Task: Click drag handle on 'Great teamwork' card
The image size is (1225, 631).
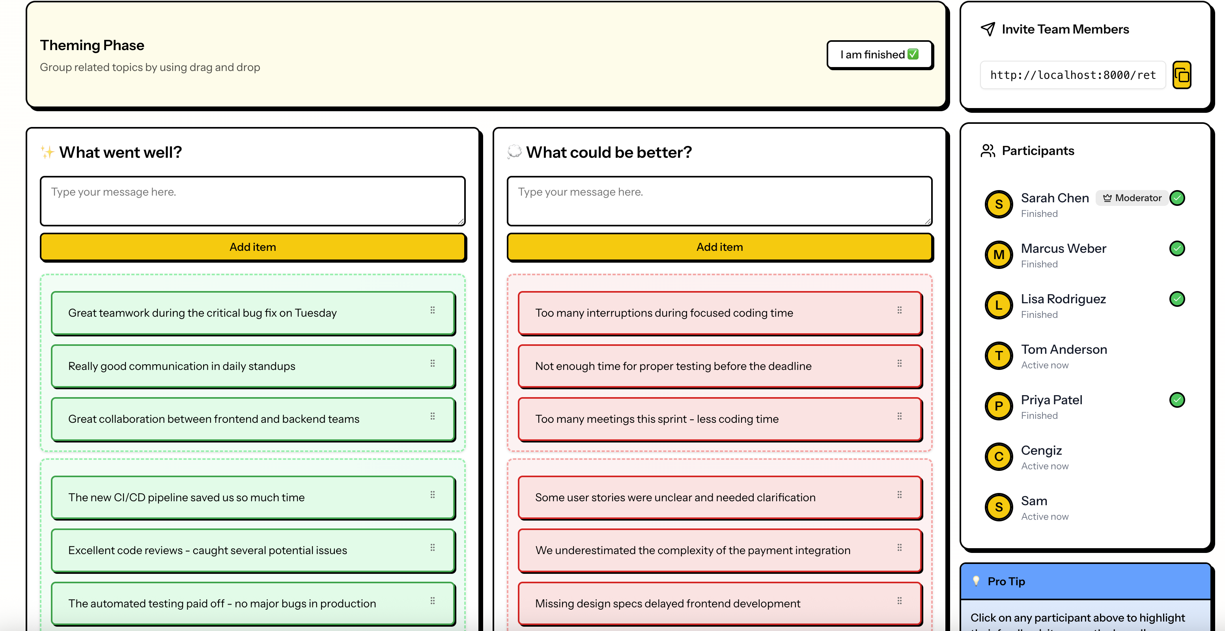Action: click(432, 310)
